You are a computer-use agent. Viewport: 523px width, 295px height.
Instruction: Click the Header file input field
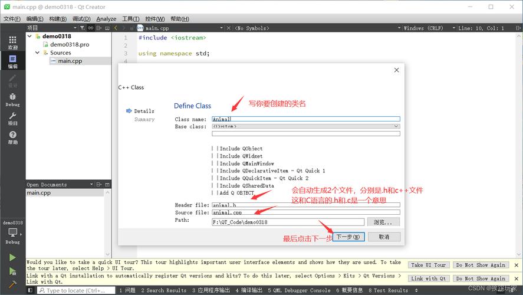tap(306, 205)
